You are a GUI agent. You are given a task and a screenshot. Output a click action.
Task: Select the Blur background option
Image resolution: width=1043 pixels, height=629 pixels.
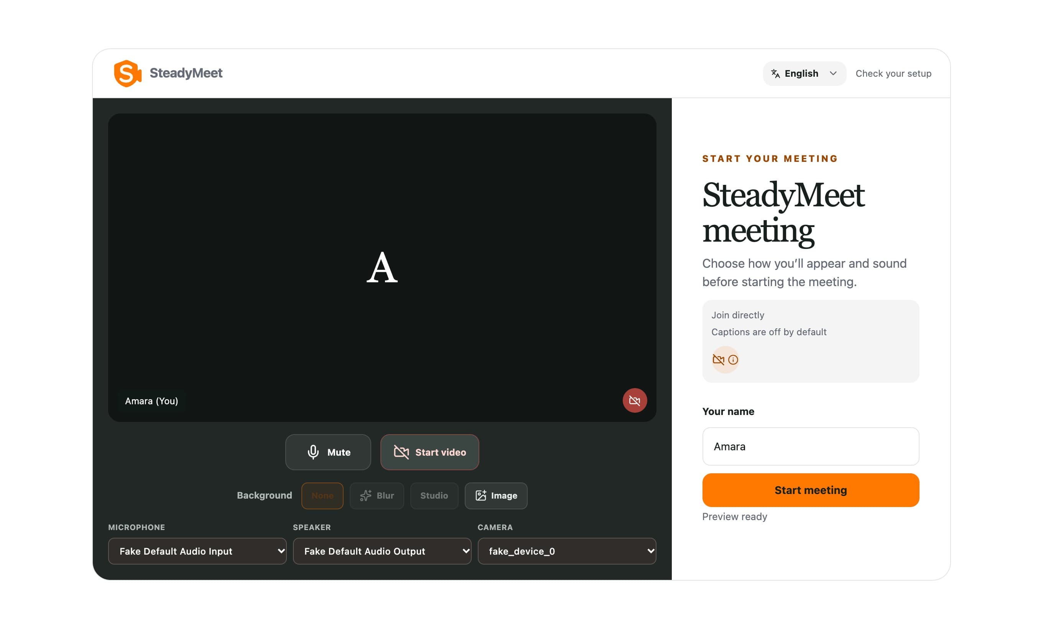377,496
